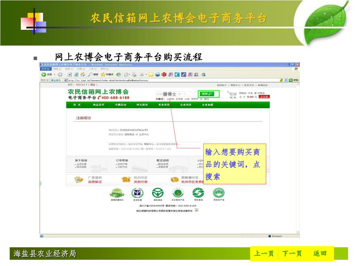Click the blue arrow toolbar icon
This screenshot has width=355, height=266.
click(177, 74)
